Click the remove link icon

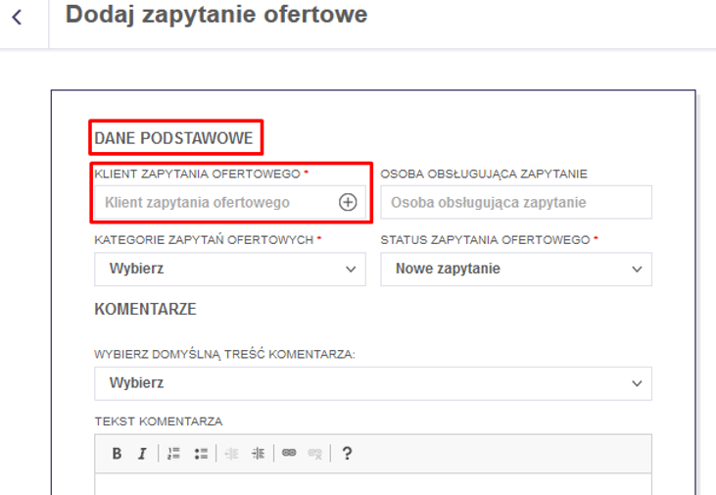[x=315, y=454]
